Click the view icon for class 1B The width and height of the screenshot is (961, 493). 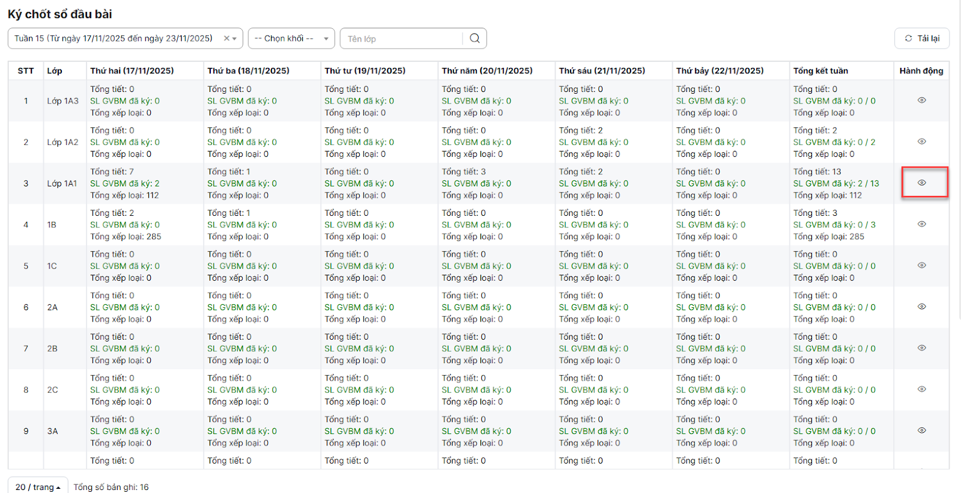click(x=921, y=224)
